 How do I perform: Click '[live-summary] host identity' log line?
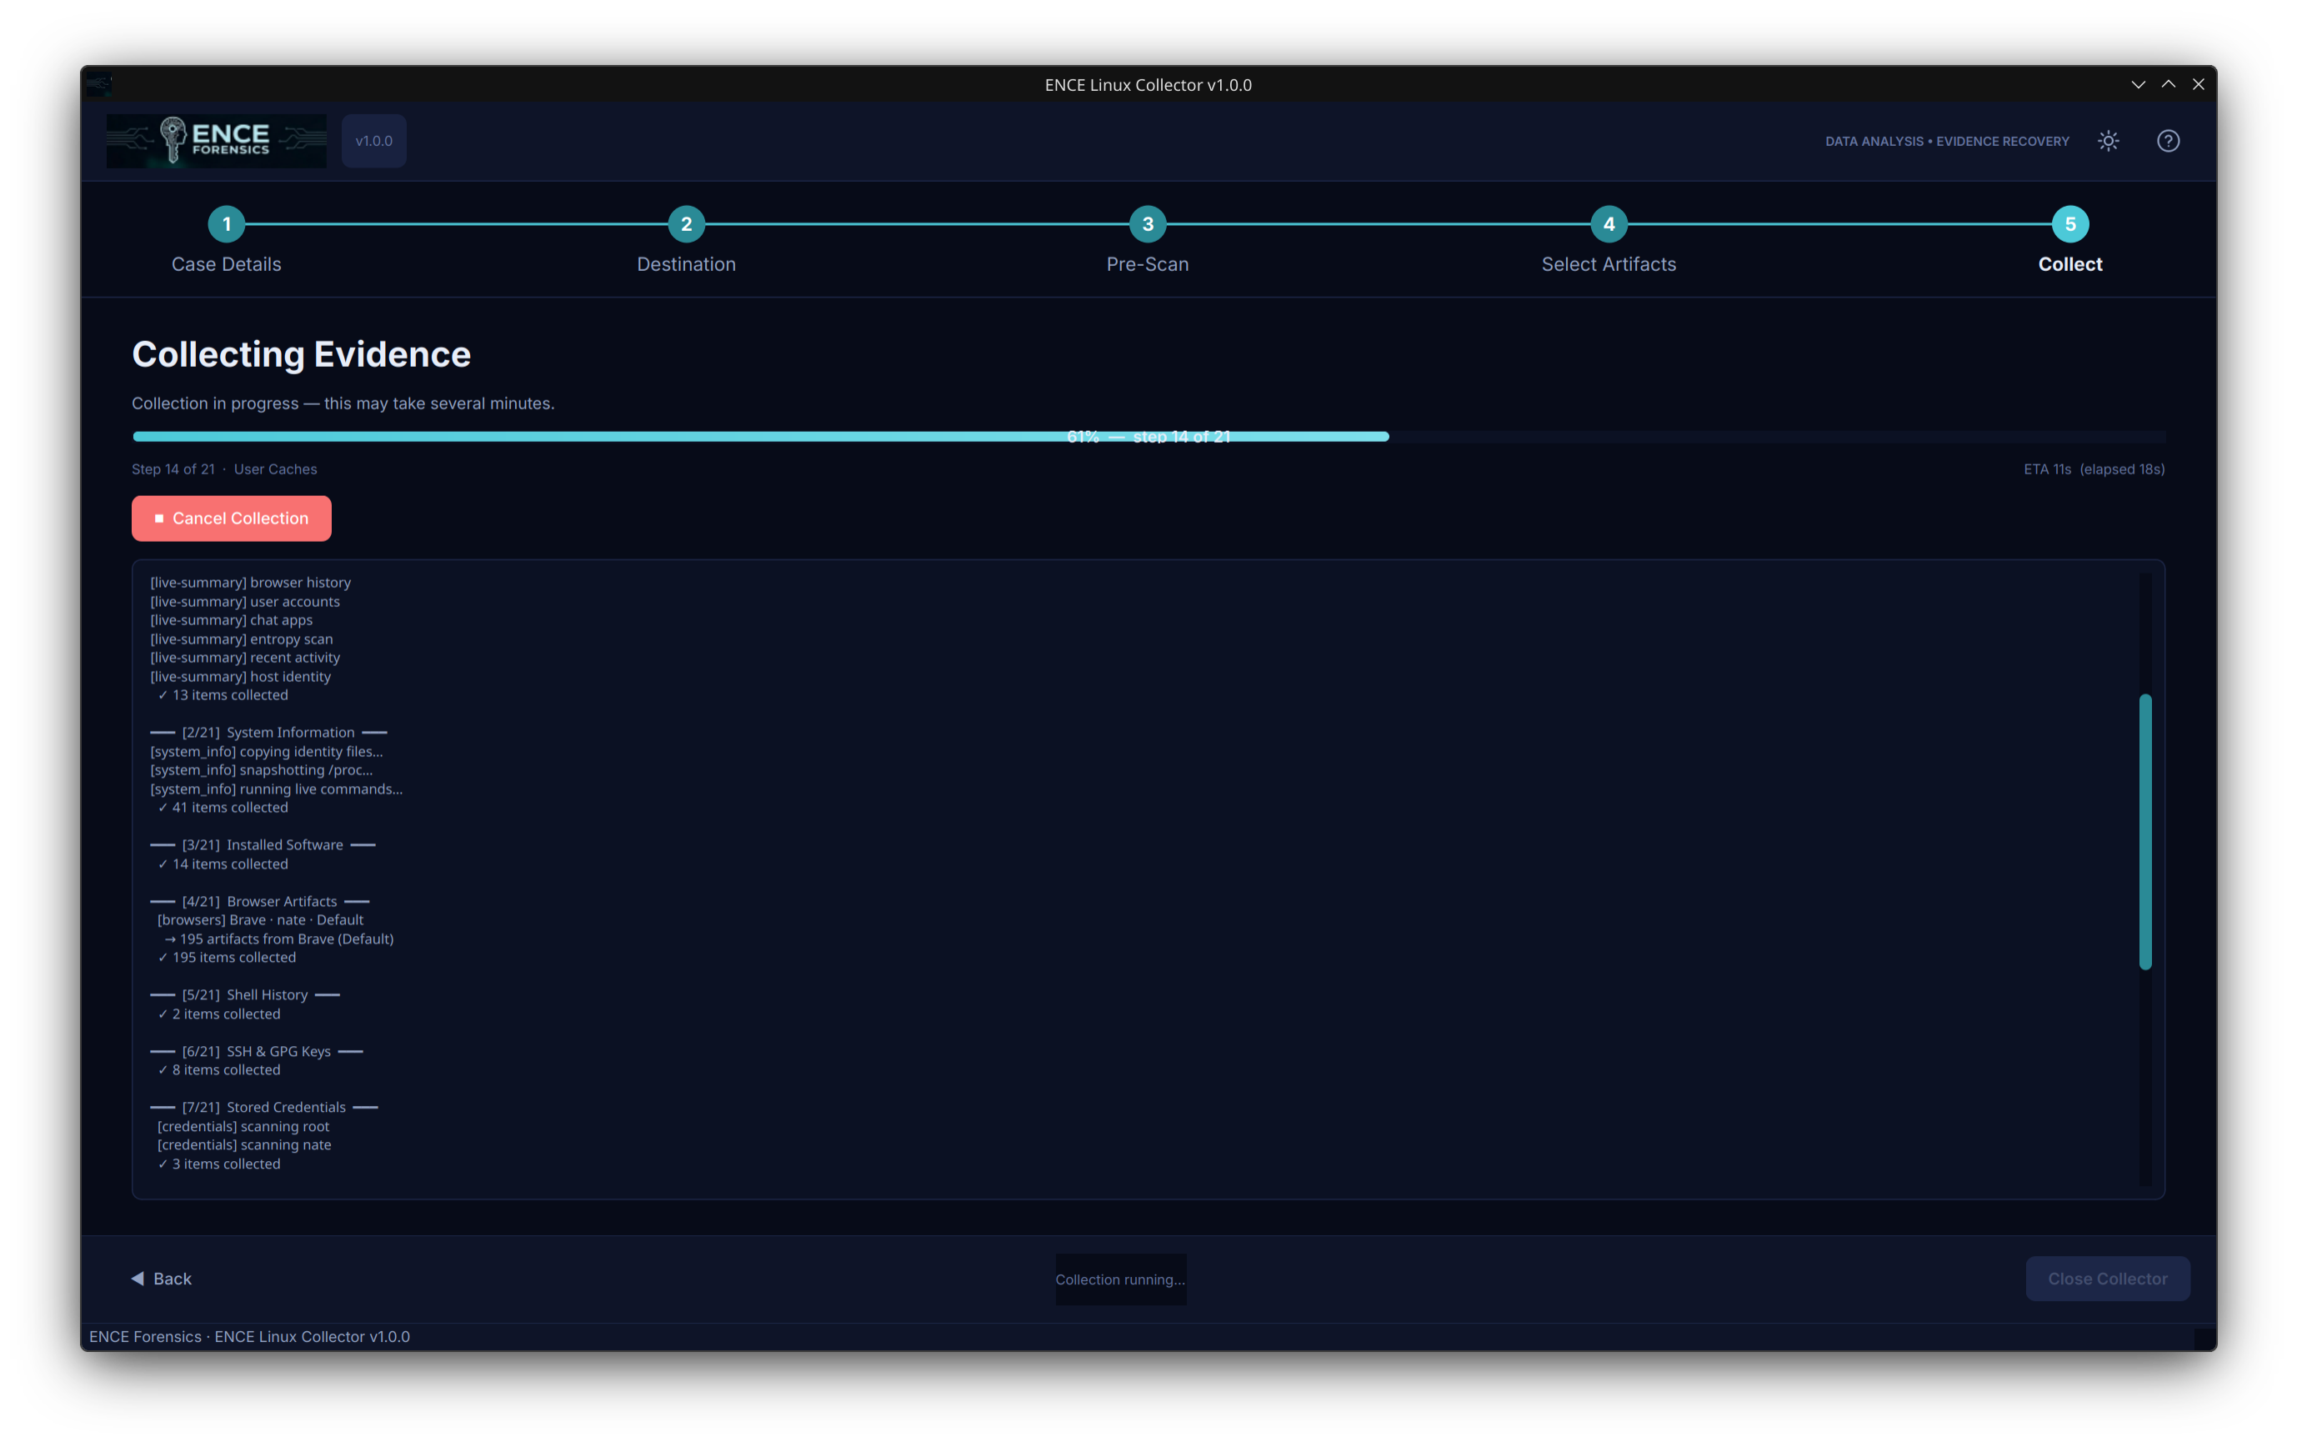240,676
